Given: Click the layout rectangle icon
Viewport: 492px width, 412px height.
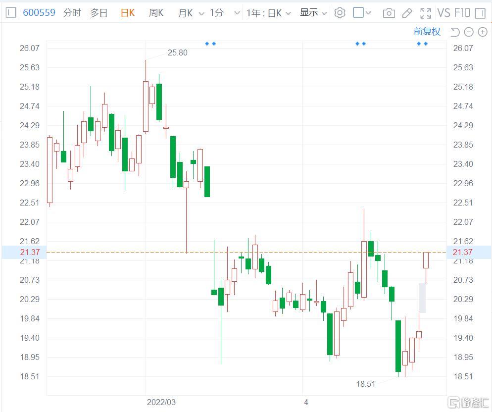Looking at the screenshot, I should [x=358, y=12].
